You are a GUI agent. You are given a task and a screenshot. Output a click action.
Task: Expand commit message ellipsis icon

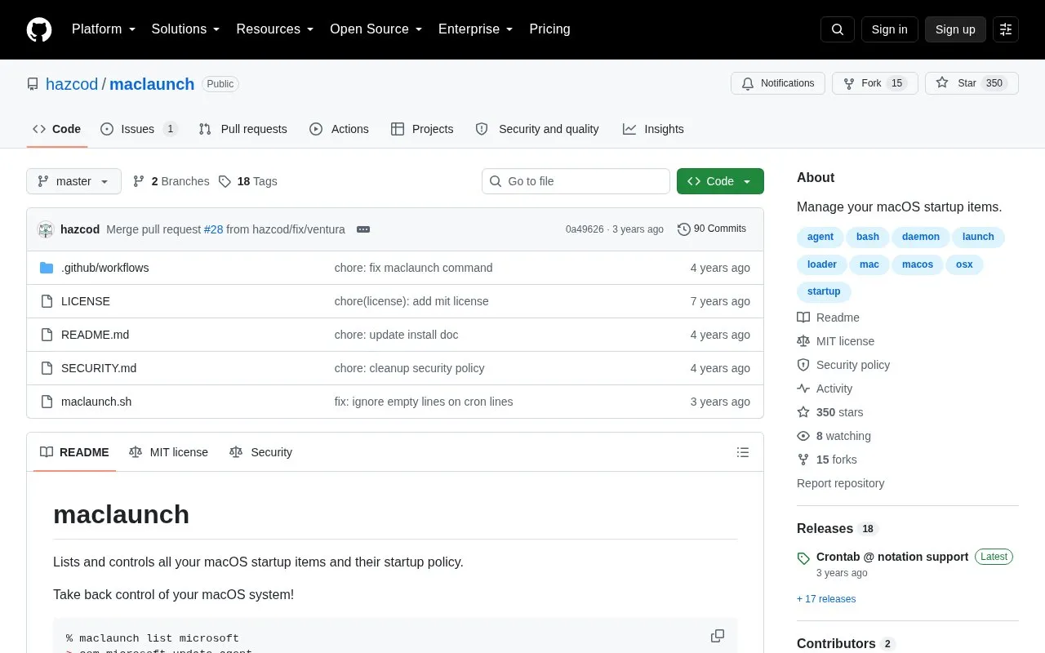pos(363,229)
